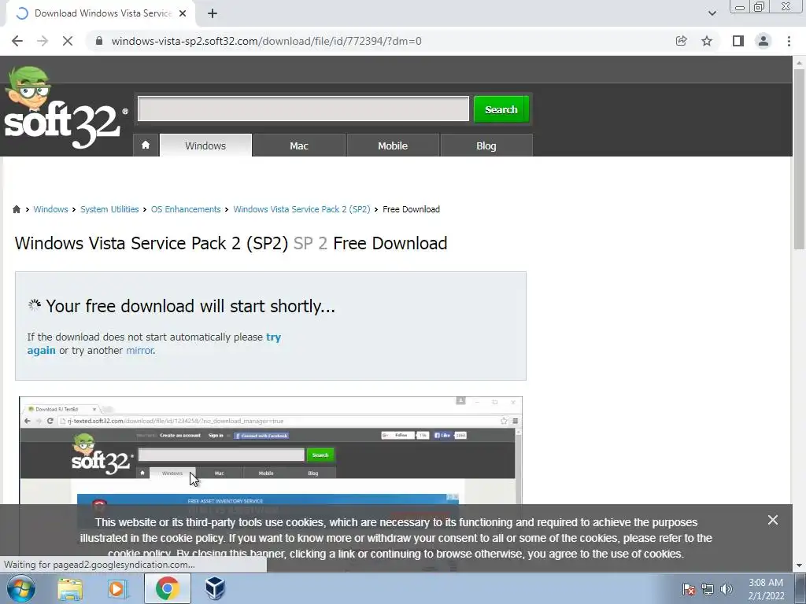Open a new tab with the plus button
The image size is (806, 604).
point(213,13)
